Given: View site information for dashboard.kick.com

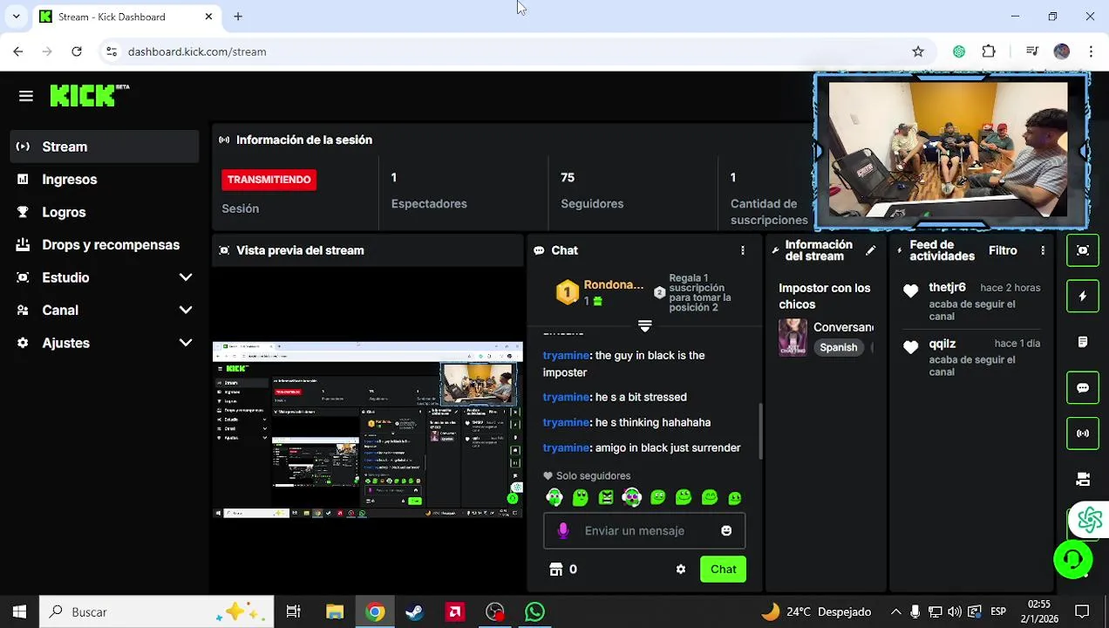Looking at the screenshot, I should (111, 51).
